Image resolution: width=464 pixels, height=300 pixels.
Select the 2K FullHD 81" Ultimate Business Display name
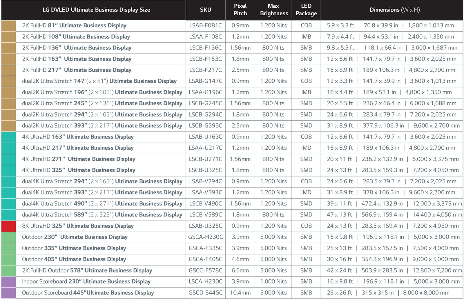coord(74,26)
